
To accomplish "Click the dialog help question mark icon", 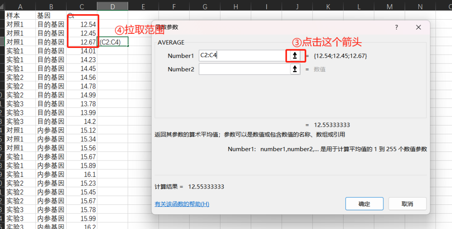I will pyautogui.click(x=396, y=27).
